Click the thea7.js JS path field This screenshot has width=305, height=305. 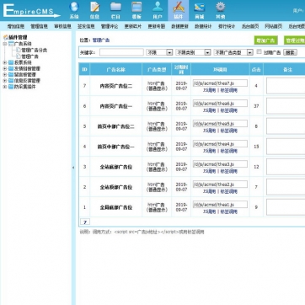pyautogui.click(x=220, y=83)
